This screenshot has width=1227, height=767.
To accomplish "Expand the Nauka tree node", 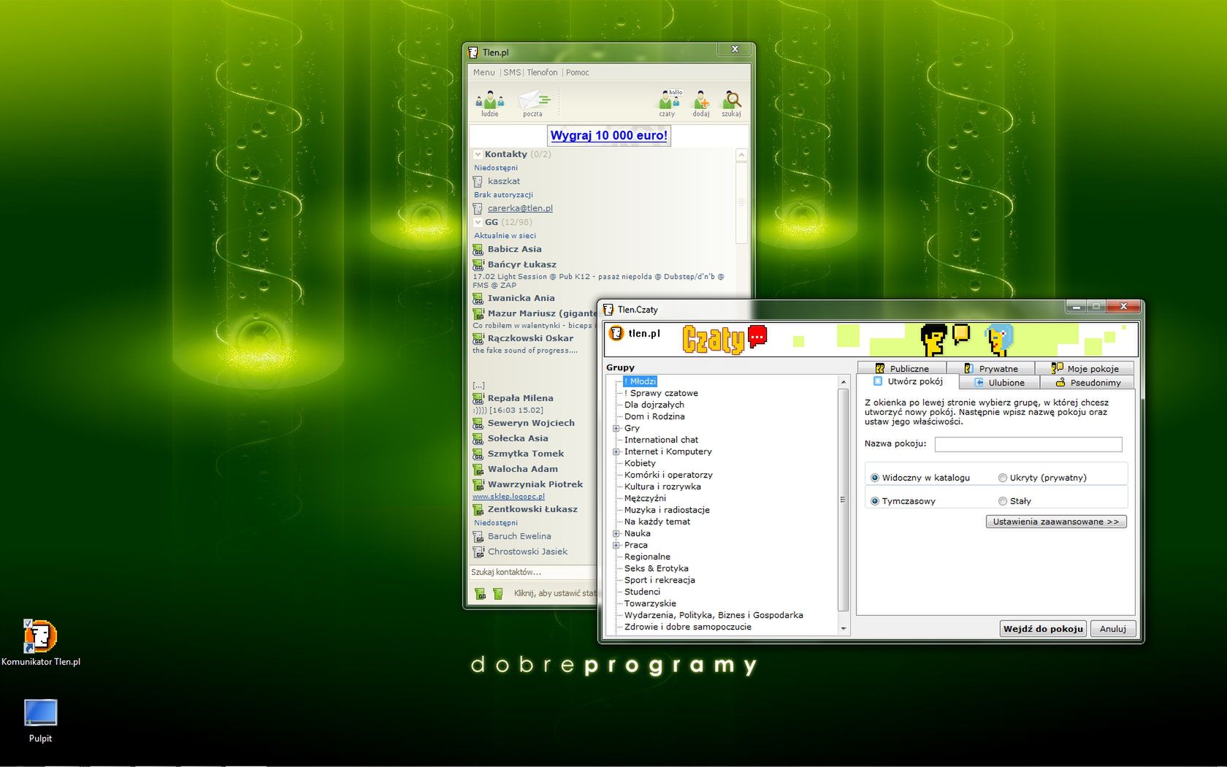I will click(616, 533).
